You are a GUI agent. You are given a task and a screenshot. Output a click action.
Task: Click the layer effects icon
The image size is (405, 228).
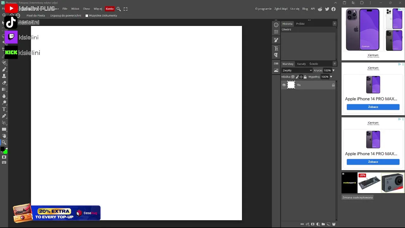pyautogui.click(x=307, y=224)
